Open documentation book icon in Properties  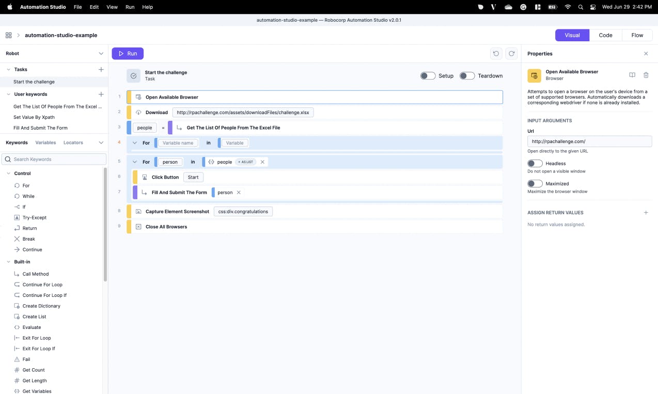632,75
